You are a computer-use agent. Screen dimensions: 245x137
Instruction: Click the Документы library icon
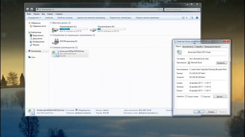pos(31,38)
